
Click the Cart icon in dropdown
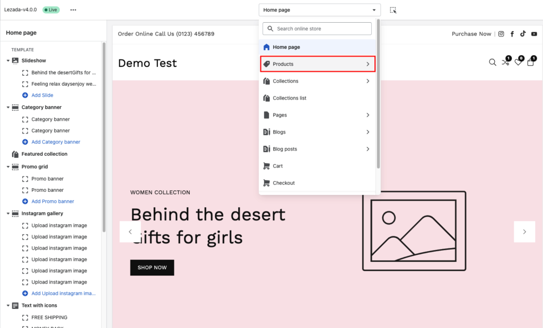pyautogui.click(x=266, y=166)
